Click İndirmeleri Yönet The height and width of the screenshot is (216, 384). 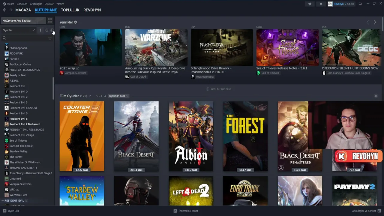(x=186, y=211)
